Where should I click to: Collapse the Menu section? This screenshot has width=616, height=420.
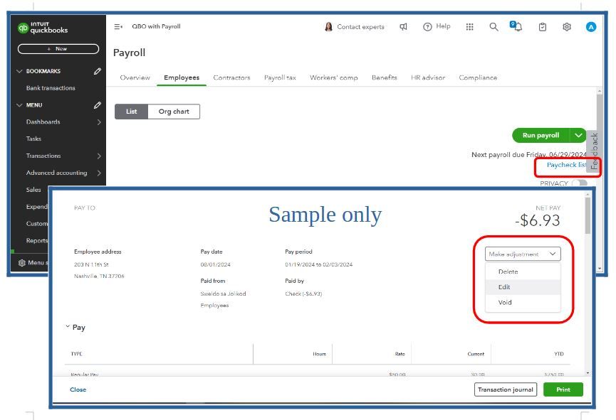[19, 105]
